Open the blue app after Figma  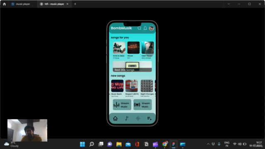[183, 144]
